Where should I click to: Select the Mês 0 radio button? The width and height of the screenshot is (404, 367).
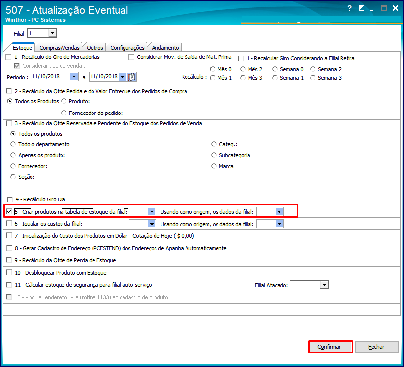click(212, 69)
